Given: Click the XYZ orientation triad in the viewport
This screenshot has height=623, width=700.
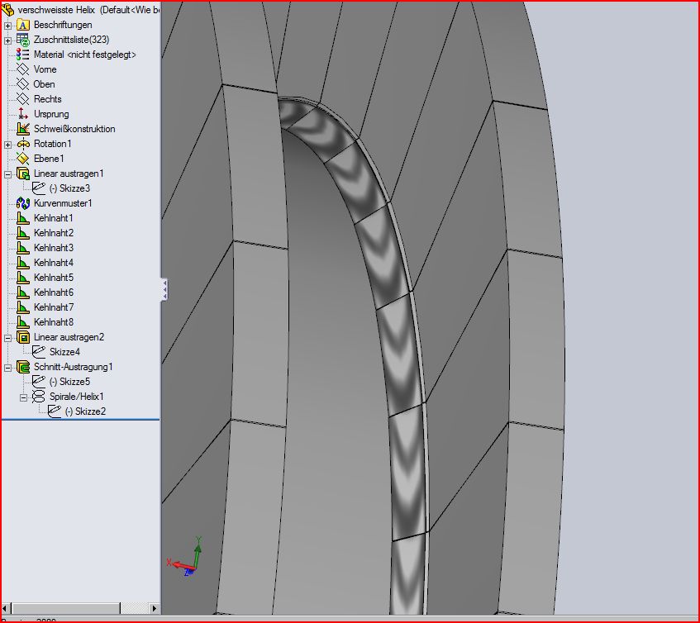Looking at the screenshot, I should point(185,558).
